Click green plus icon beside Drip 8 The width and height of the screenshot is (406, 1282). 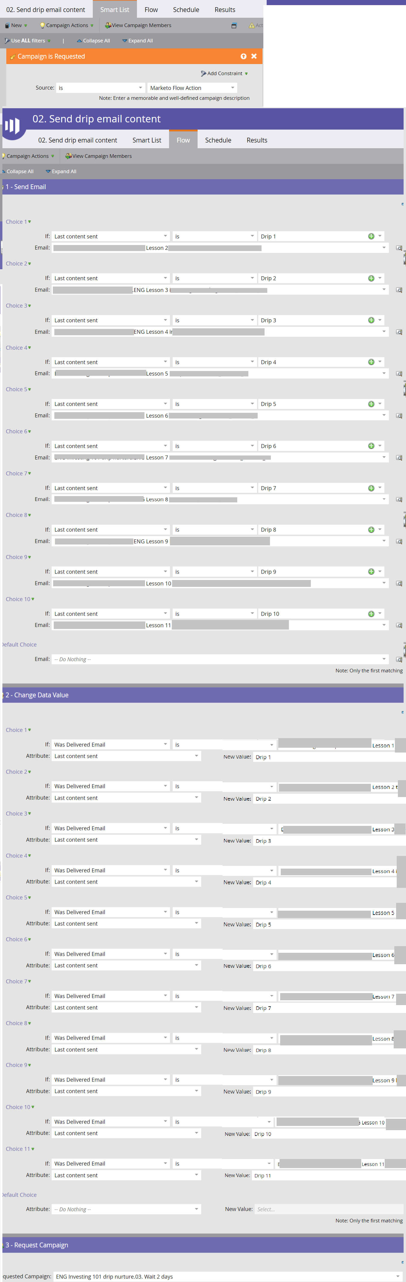coord(371,529)
